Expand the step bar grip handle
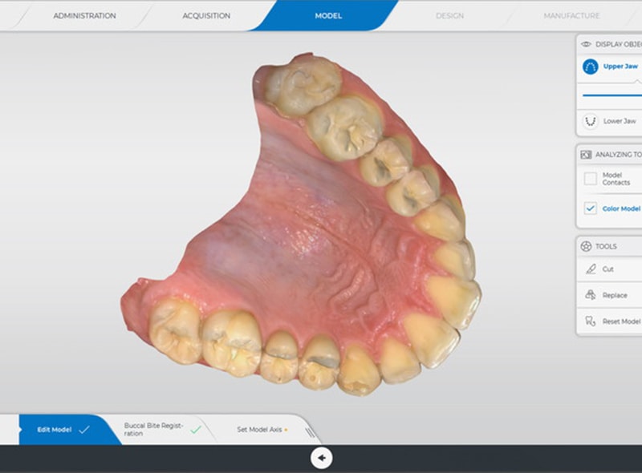This screenshot has width=642, height=473. tap(307, 431)
